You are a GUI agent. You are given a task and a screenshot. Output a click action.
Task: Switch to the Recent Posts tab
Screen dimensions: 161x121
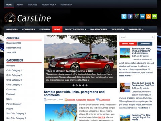click(x=128, y=44)
